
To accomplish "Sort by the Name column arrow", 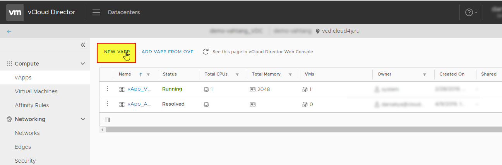I will (x=140, y=74).
